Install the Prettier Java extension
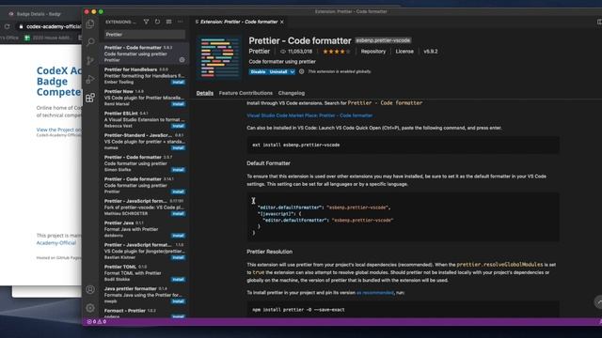The image size is (602, 338). [x=178, y=236]
